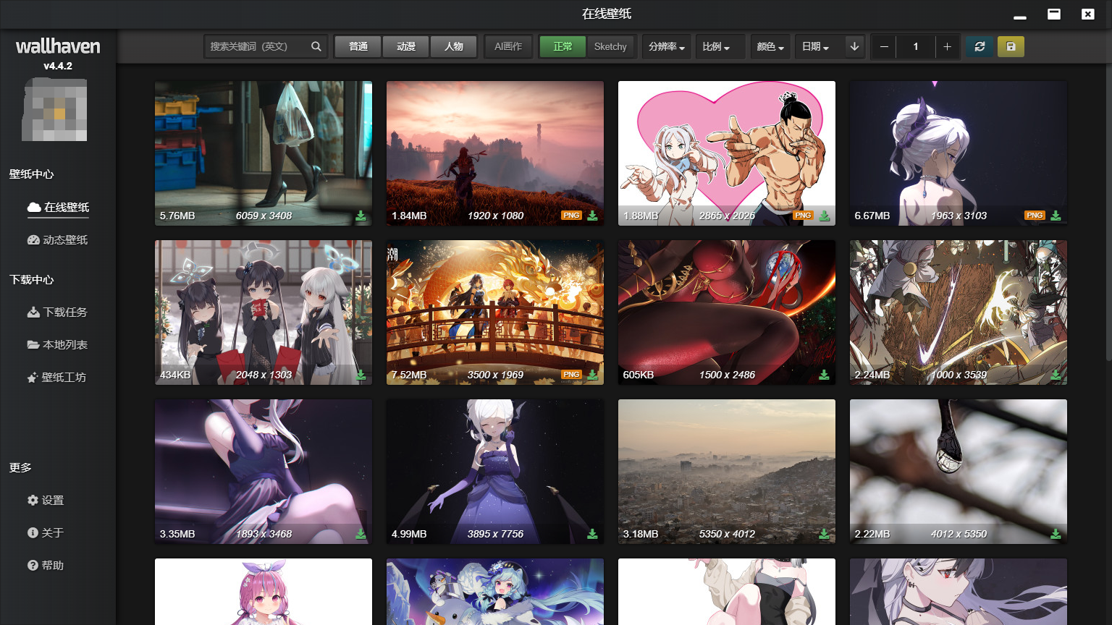Open 关于 in the sidebar

(46, 532)
